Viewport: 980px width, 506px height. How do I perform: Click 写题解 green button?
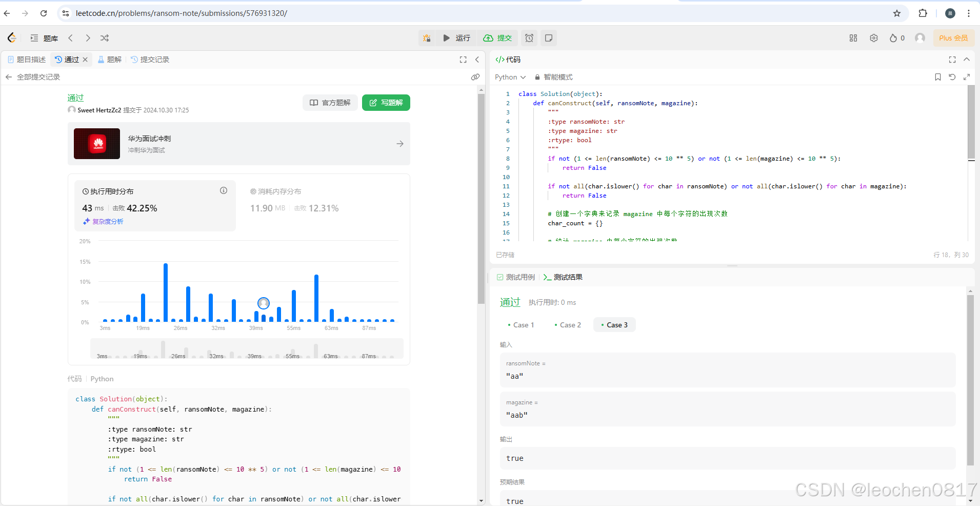pyautogui.click(x=386, y=103)
